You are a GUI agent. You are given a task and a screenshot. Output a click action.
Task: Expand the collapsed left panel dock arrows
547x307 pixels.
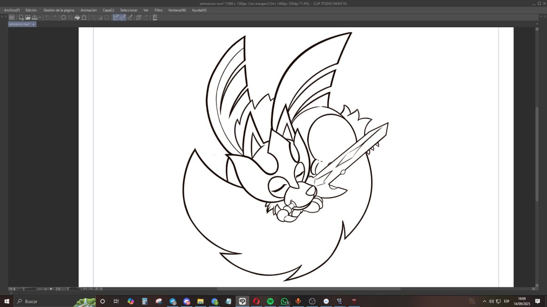[4, 17]
